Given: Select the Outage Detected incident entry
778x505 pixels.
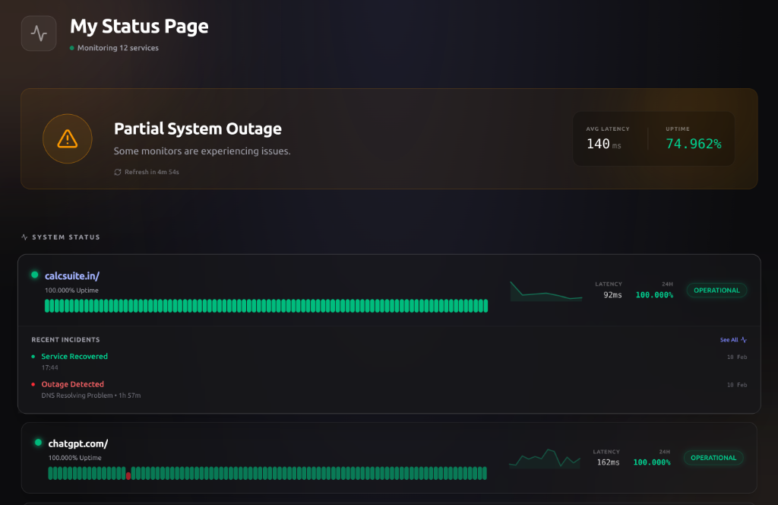Looking at the screenshot, I should tap(72, 384).
